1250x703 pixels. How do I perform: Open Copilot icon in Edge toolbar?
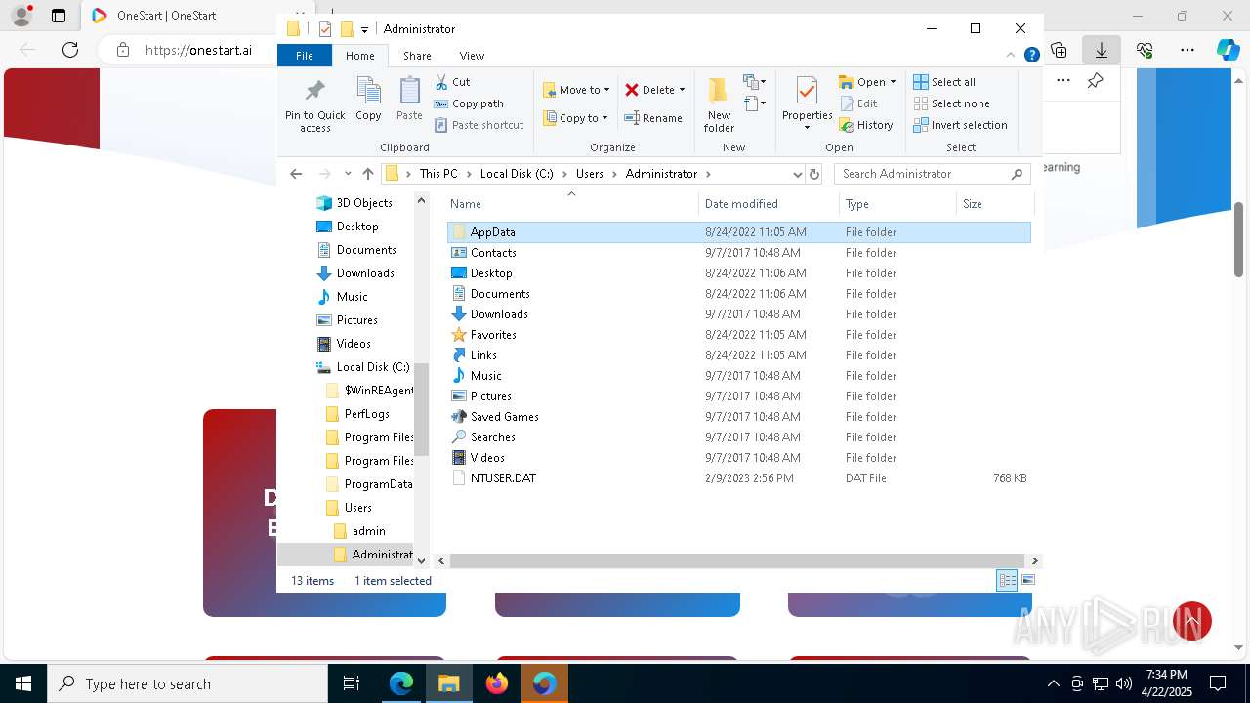point(1228,50)
